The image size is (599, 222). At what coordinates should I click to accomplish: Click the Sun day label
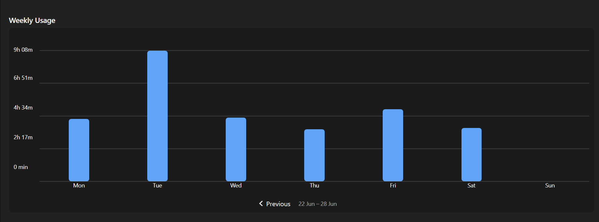tap(550, 185)
